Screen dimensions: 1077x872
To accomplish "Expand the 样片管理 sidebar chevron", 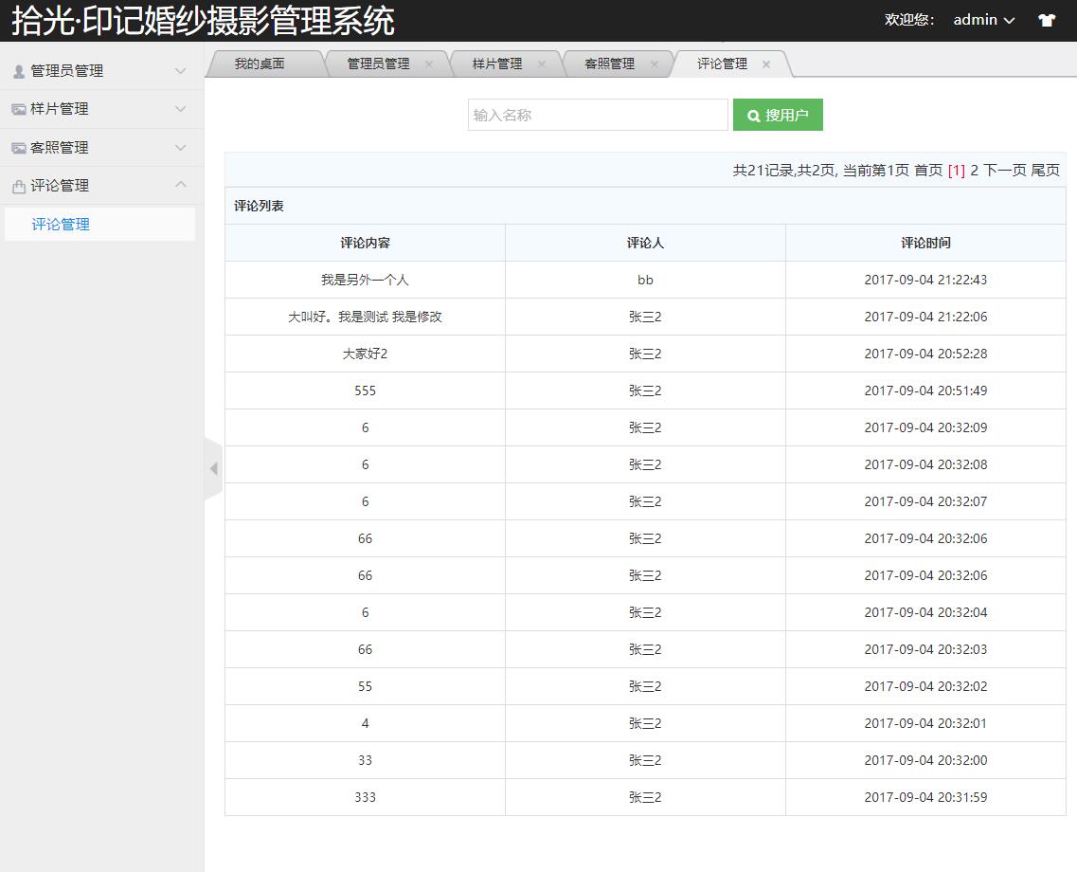I will tap(181, 109).
